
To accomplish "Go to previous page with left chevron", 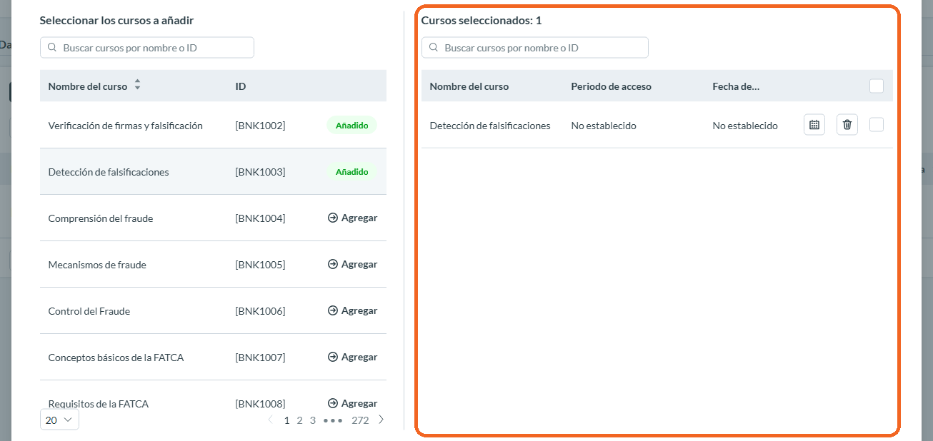I will click(270, 420).
